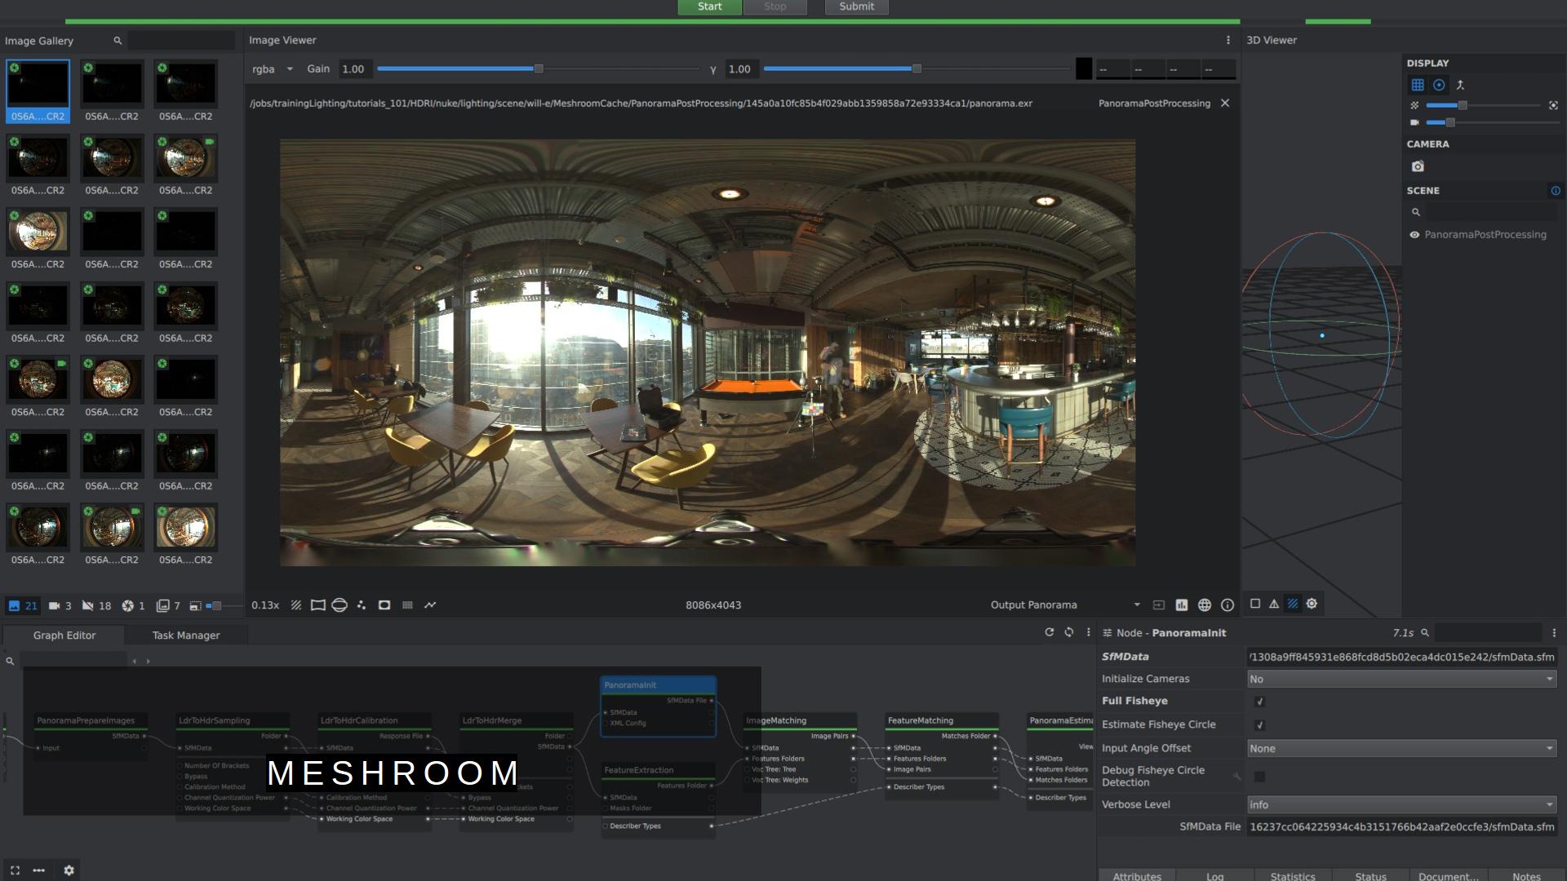Open the Initialize Cameras dropdown
Screen dimensions: 1567x881
1401,680
